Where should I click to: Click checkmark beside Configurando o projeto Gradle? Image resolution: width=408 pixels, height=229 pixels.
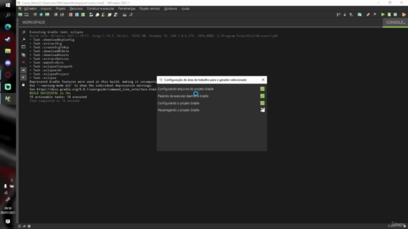[x=262, y=103]
